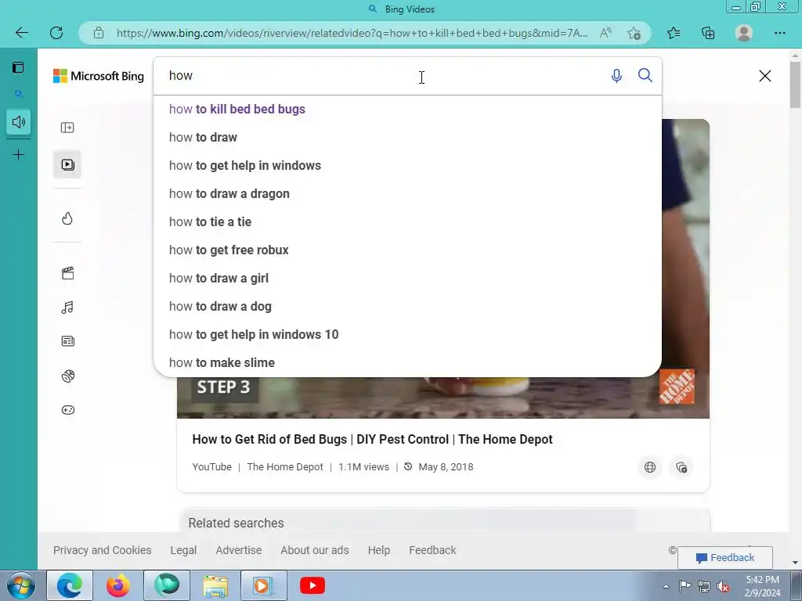The image size is (802, 601).
Task: Show hidden tray icons arrow
Action: [x=666, y=586]
